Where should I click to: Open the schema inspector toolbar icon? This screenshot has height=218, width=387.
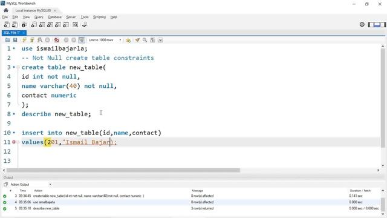pyautogui.click(x=24, y=24)
